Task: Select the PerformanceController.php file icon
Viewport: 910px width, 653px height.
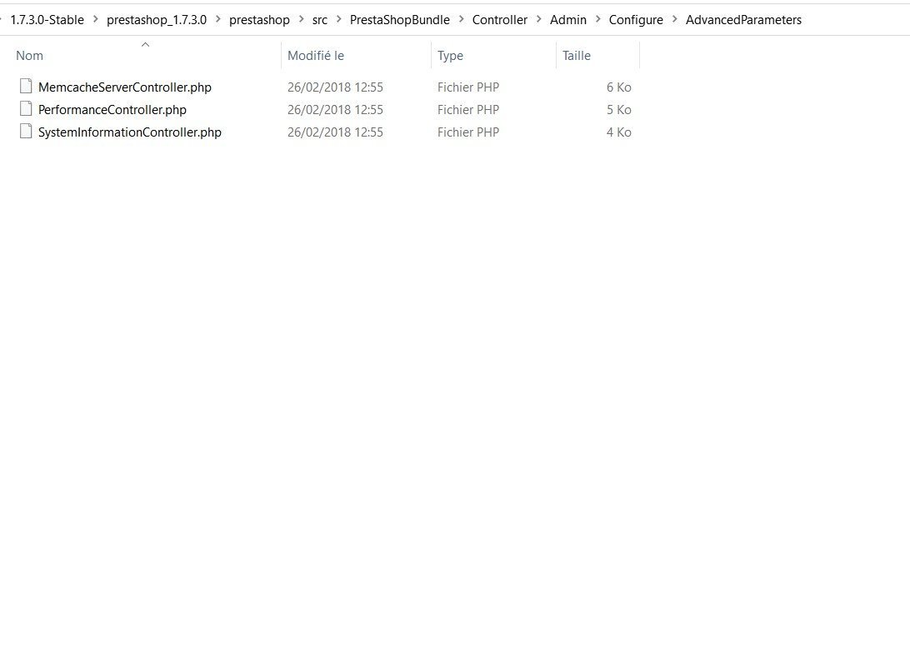Action: (x=26, y=109)
